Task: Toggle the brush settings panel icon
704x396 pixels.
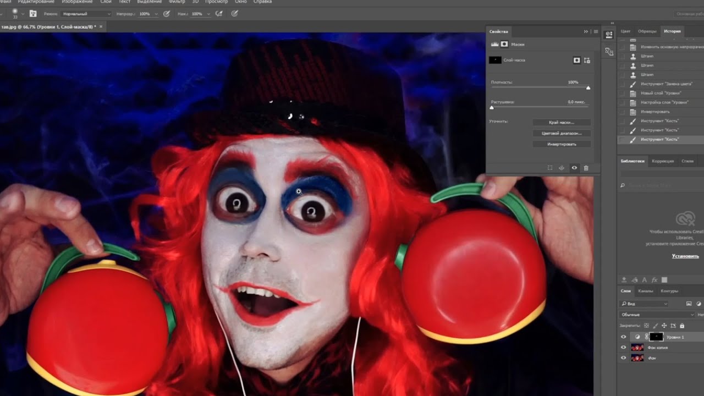Action: tap(33, 13)
